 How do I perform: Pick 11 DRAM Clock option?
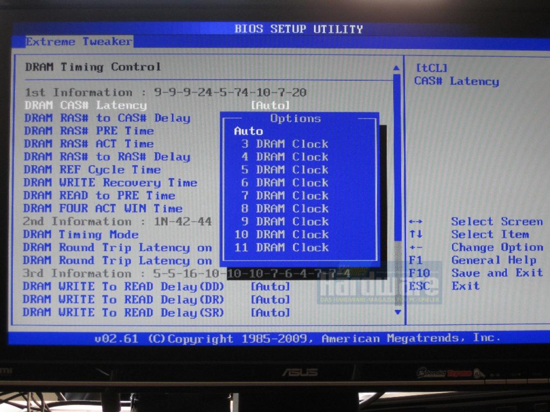click(x=281, y=247)
